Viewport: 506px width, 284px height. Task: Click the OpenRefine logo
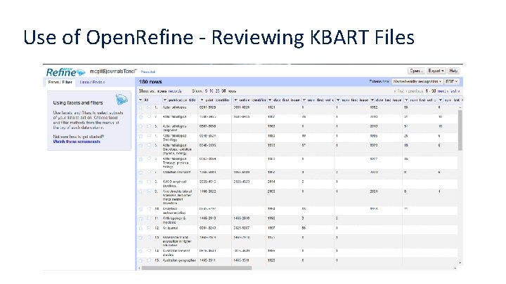(65, 72)
